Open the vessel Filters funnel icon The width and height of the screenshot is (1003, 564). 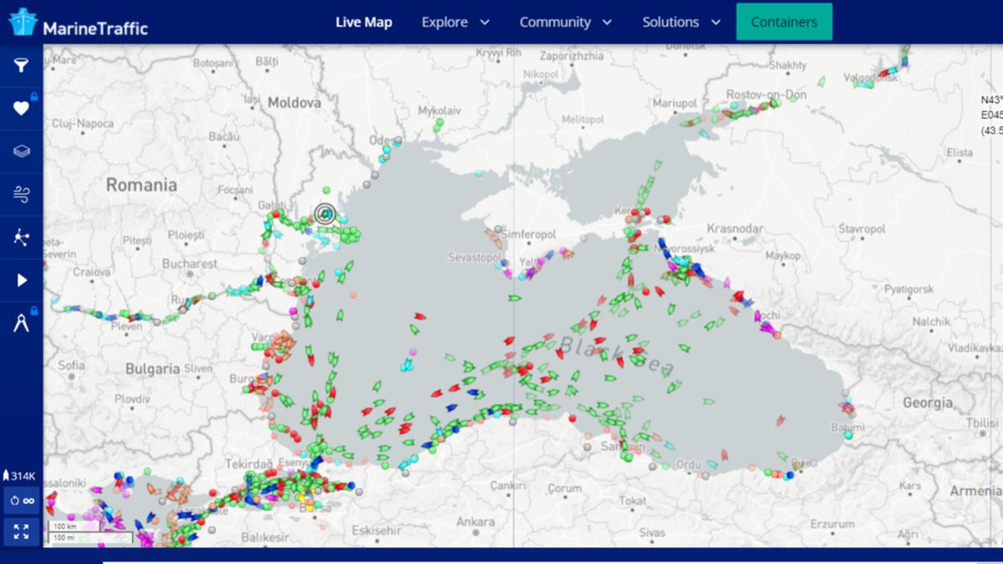click(21, 64)
